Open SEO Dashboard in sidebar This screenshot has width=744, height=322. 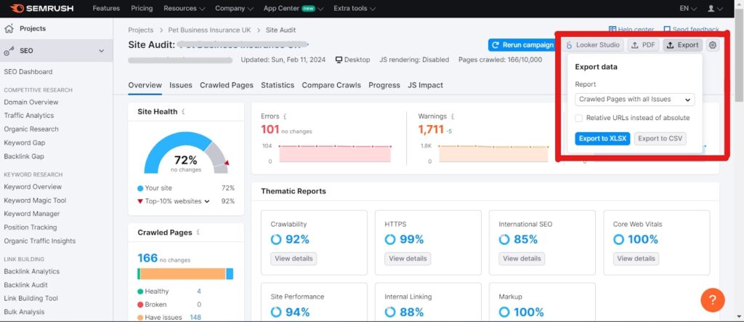(28, 72)
